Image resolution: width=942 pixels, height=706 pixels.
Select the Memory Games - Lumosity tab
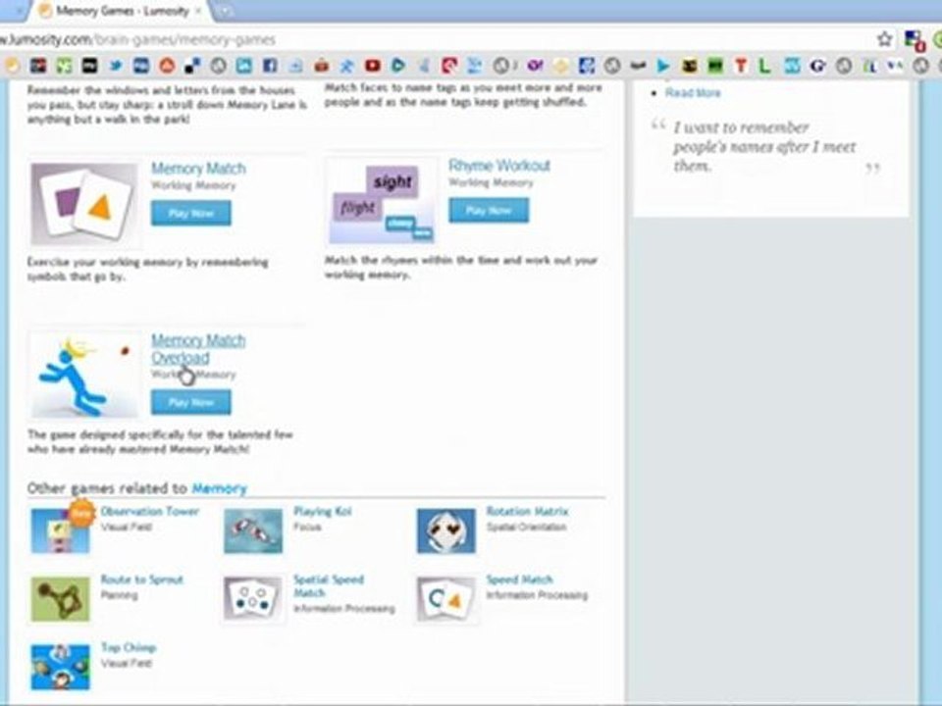tap(120, 11)
